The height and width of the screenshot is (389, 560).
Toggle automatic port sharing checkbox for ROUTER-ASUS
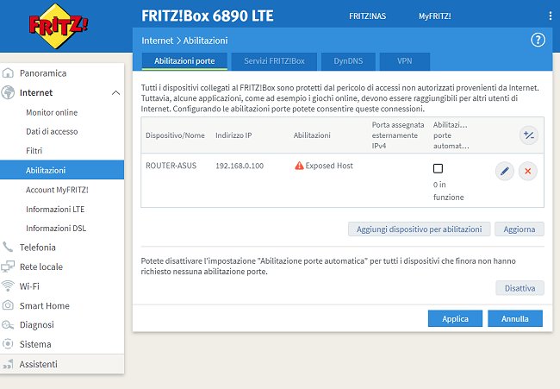tap(438, 168)
